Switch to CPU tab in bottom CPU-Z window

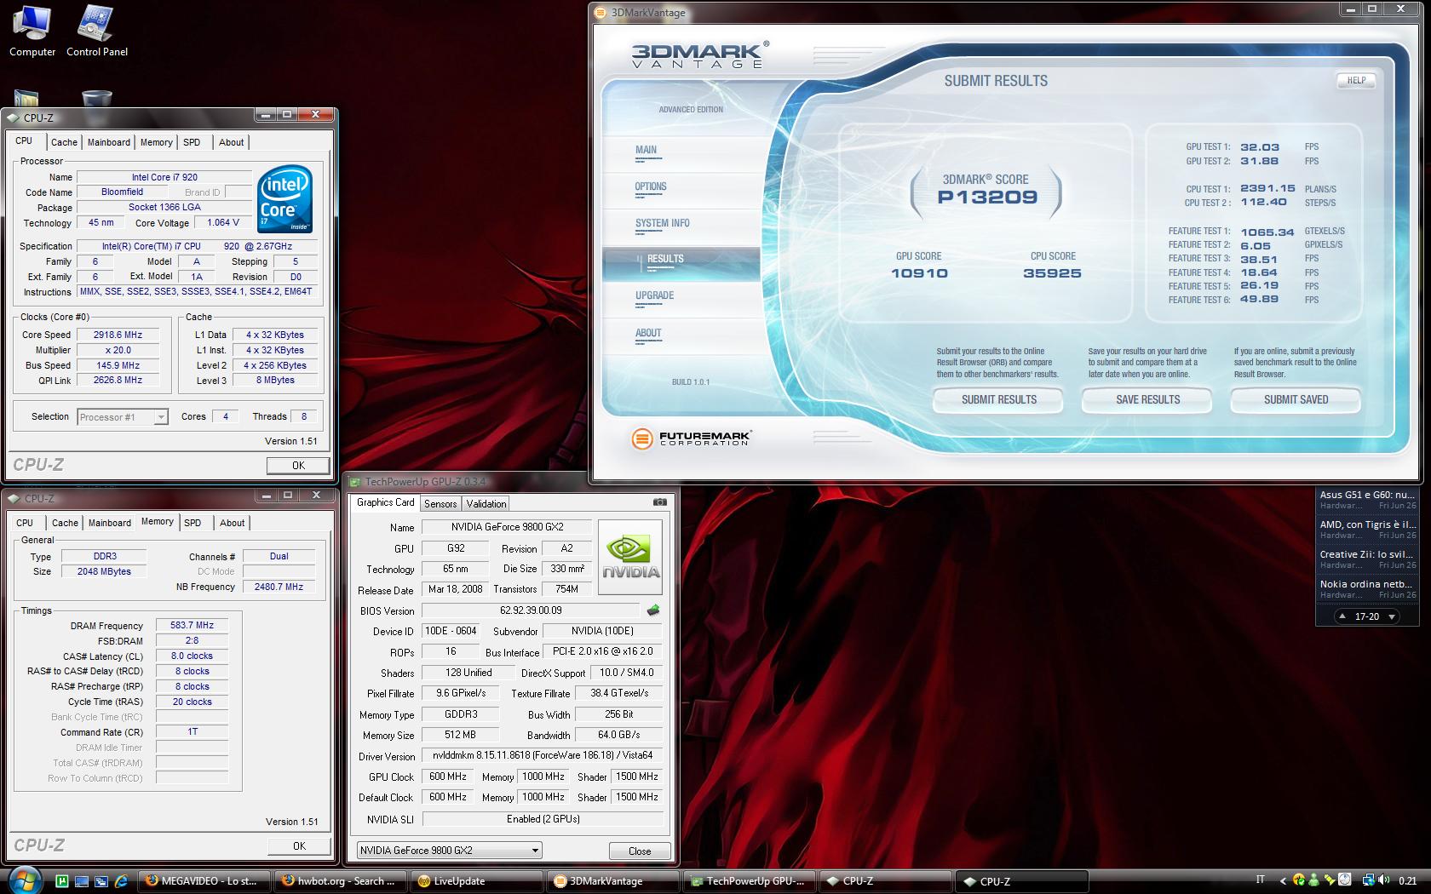[25, 523]
